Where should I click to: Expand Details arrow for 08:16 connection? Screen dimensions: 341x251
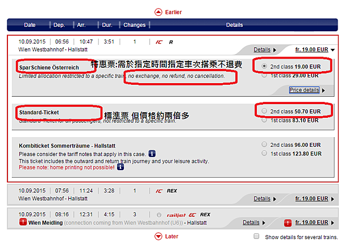(x=264, y=223)
